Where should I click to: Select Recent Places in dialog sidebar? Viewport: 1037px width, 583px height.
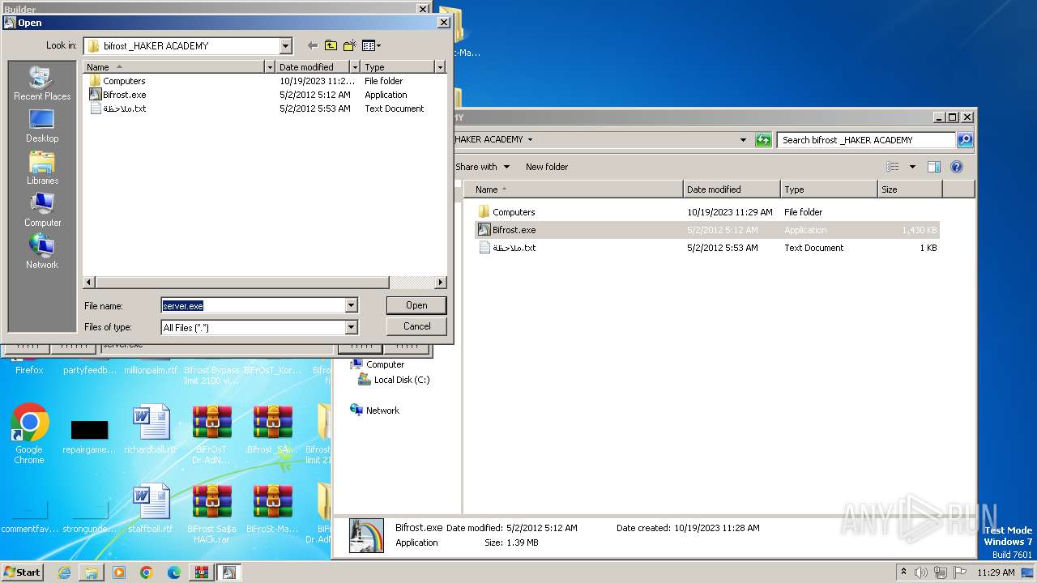[x=42, y=83]
